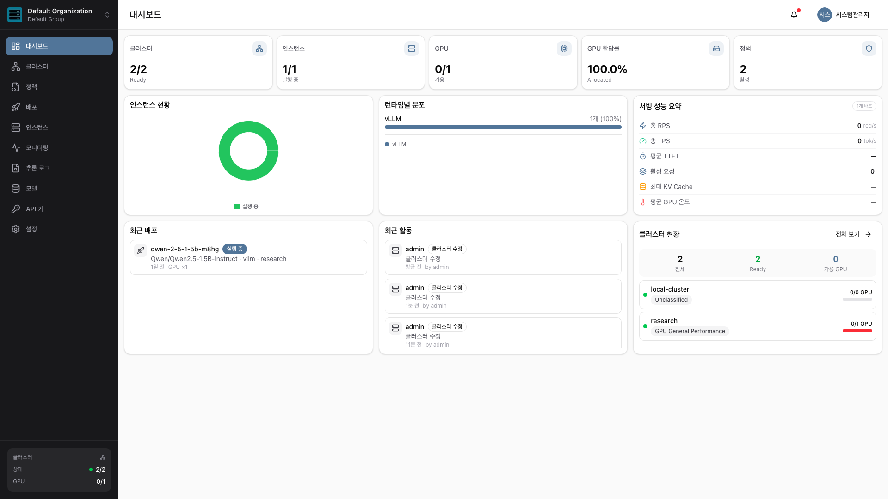Click the GPU chip icon
888x499 pixels.
564,49
